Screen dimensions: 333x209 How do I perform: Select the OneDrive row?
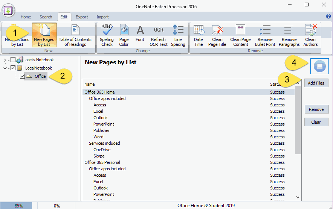[x=188, y=150]
